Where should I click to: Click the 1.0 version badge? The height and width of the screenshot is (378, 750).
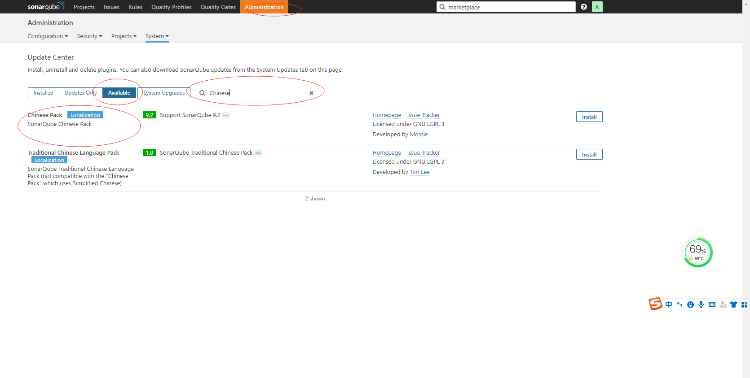pos(150,152)
